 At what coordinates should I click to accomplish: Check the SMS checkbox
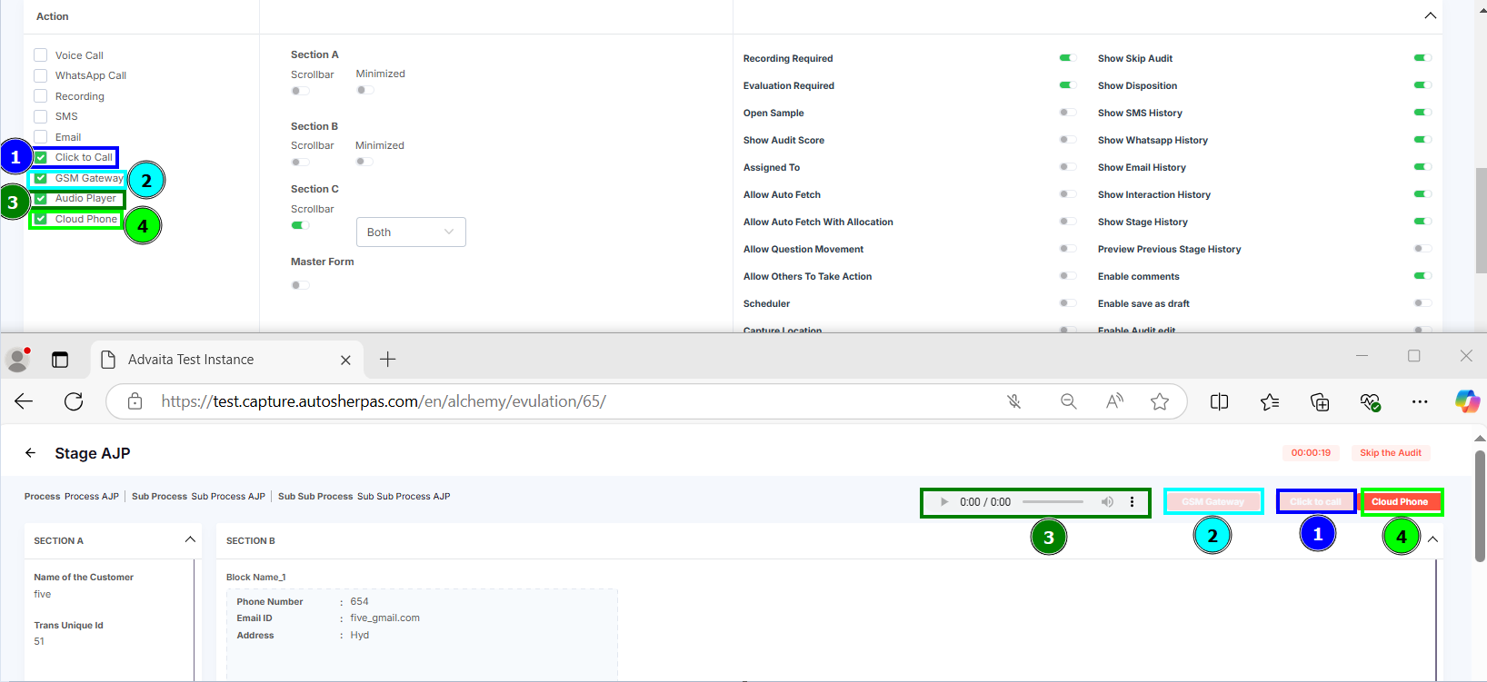(40, 116)
